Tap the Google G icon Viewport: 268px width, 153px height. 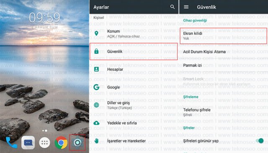coord(96,87)
